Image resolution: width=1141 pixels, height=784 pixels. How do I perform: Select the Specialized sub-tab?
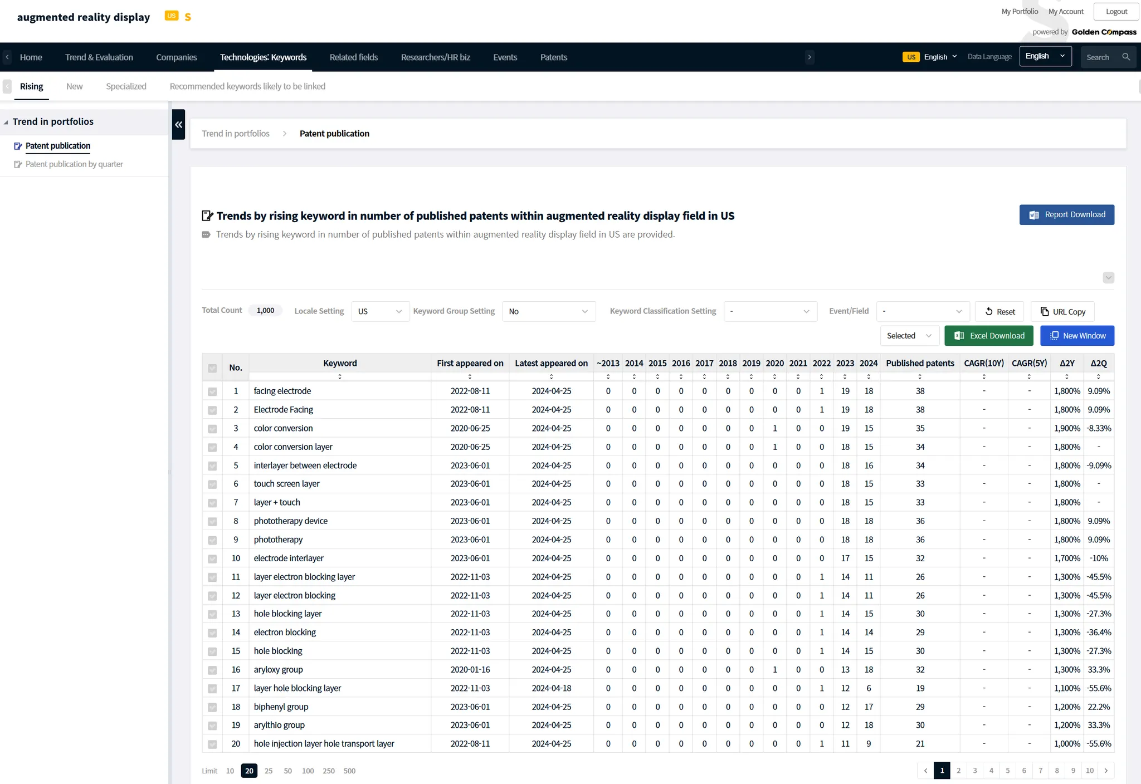[126, 86]
